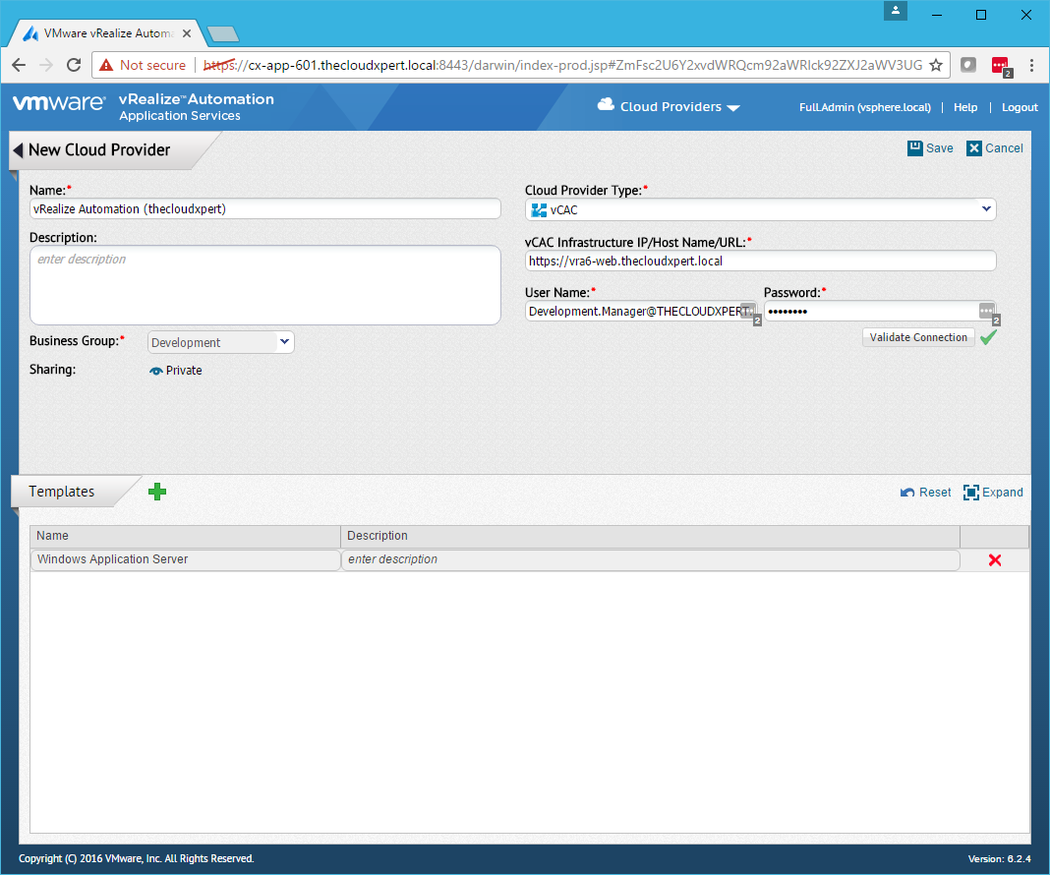
Task: Click the Cancel X icon
Action: pos(974,148)
